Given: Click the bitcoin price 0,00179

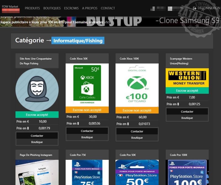Looking at the screenshot, I should (44, 128).
